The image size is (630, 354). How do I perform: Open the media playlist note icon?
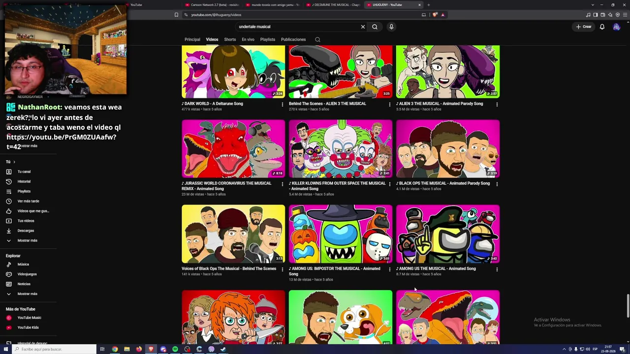(588, 15)
